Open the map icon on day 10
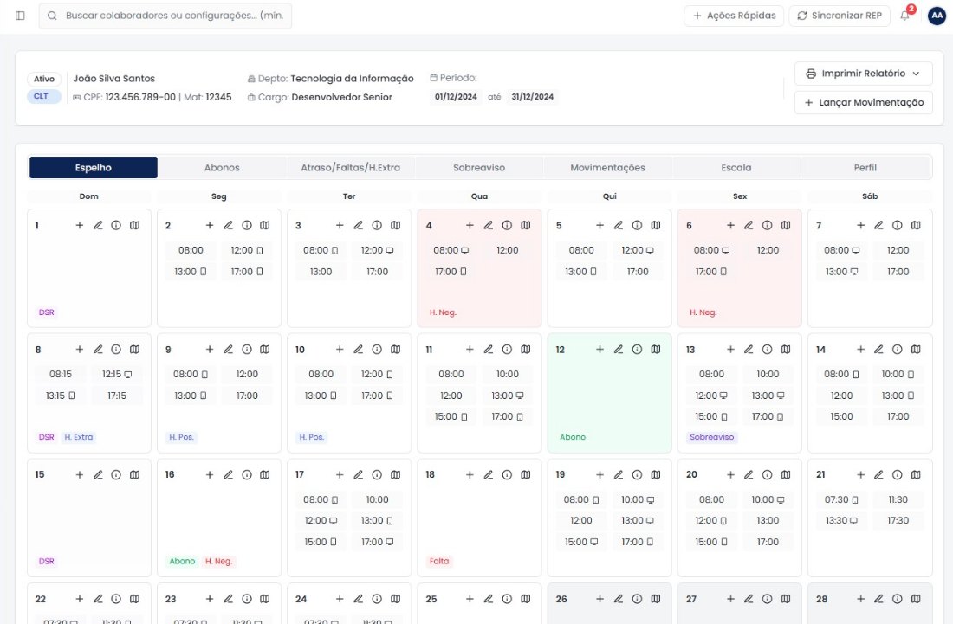The image size is (953, 624). tap(396, 349)
